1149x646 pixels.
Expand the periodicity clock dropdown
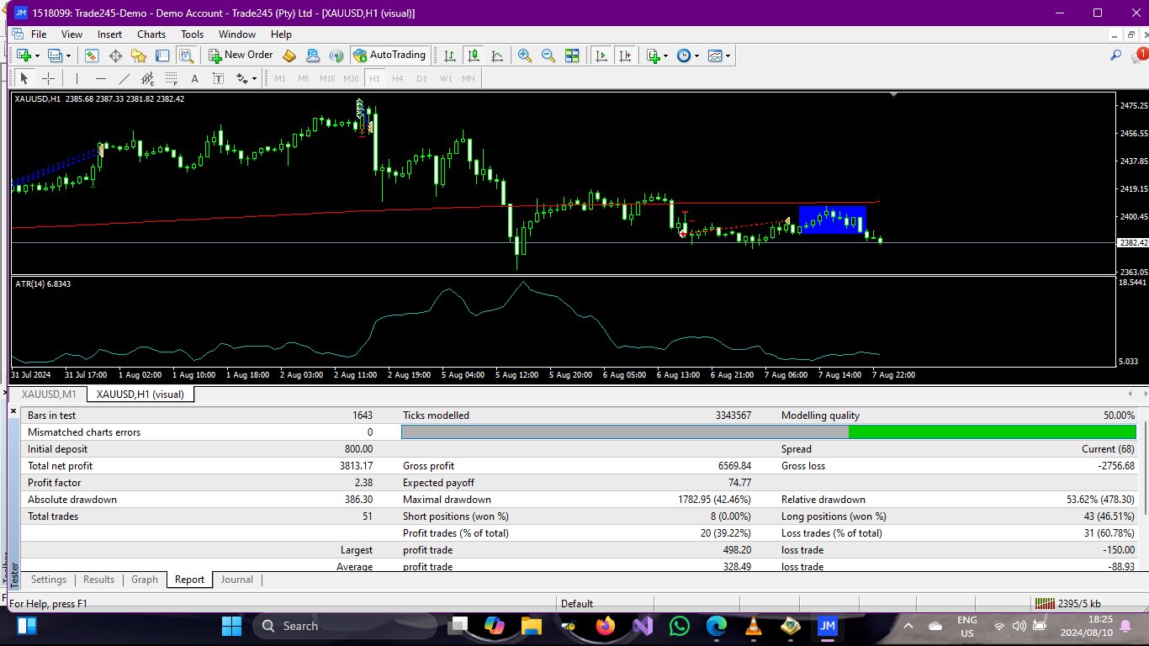696,56
